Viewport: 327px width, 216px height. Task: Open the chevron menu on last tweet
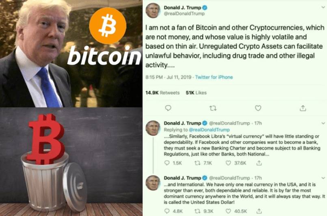(323, 178)
